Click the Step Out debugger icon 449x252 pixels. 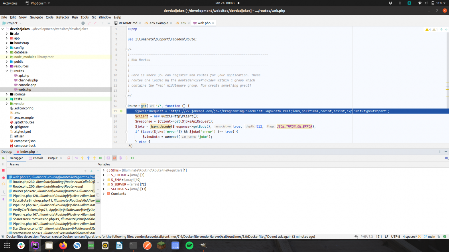[x=94, y=158]
